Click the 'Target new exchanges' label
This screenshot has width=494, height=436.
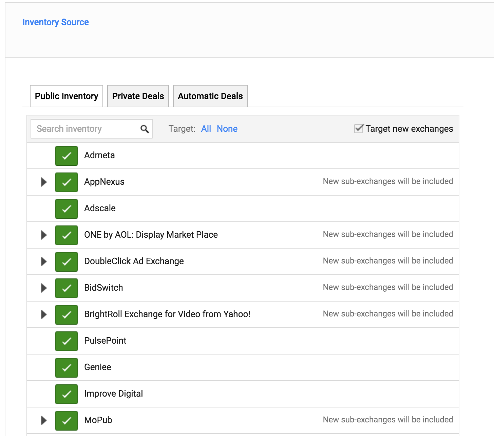[x=409, y=129]
